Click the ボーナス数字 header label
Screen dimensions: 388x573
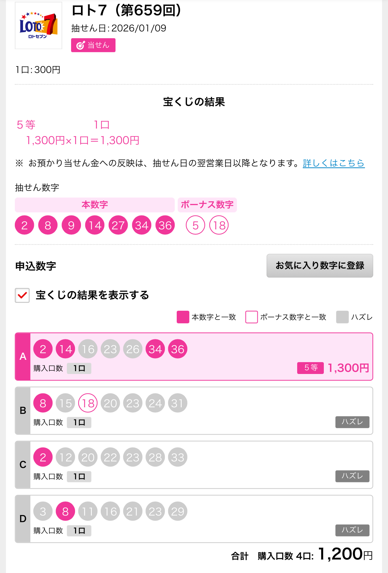[x=207, y=205]
